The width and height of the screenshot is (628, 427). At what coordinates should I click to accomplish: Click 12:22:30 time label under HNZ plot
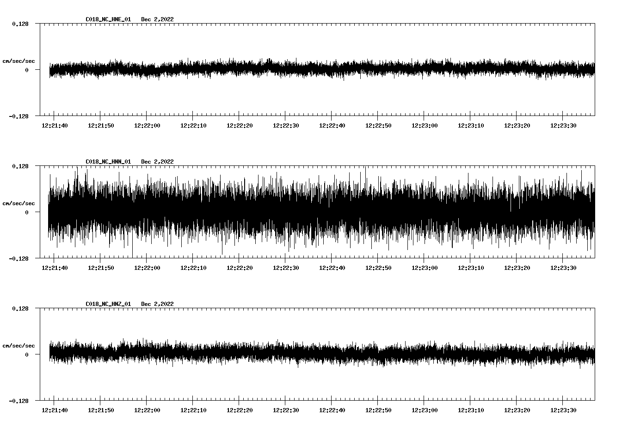286,410
